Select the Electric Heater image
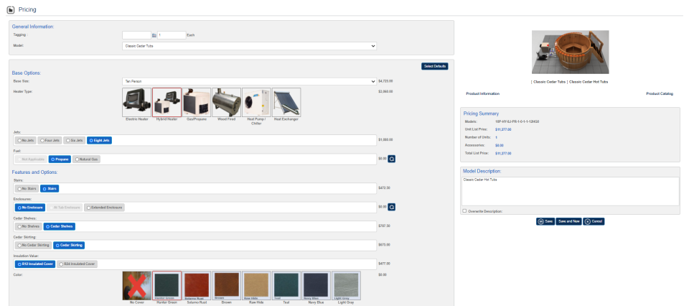This screenshot has width=689, height=306. point(136,102)
